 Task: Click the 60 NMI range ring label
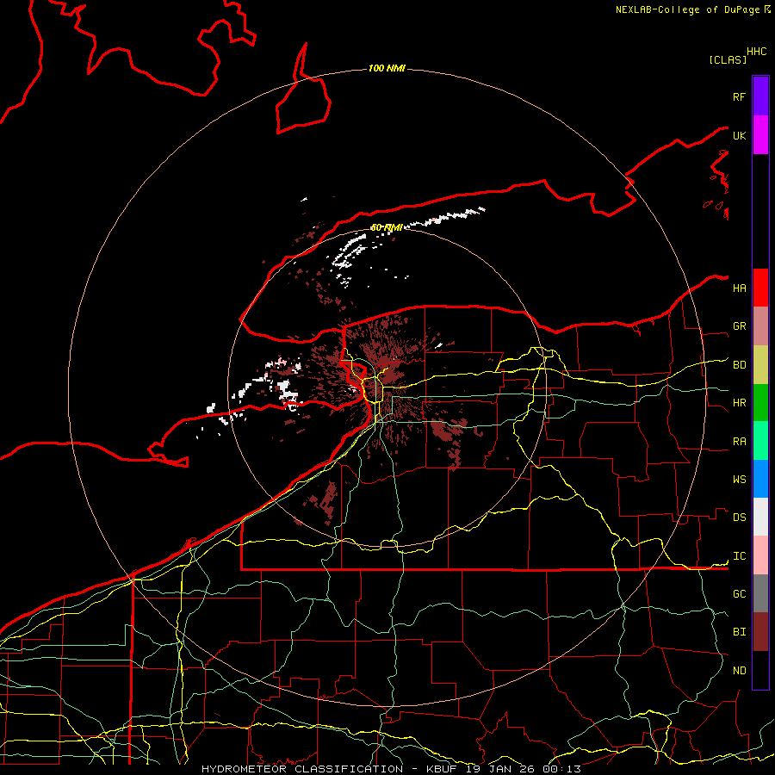[387, 227]
